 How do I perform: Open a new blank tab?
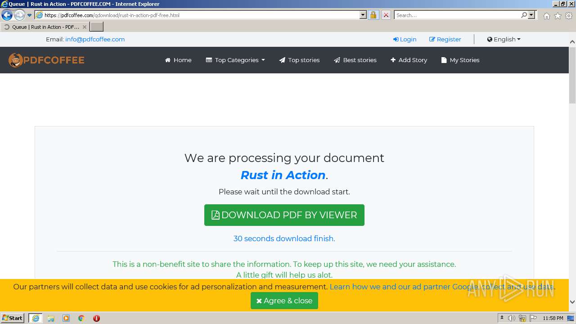click(x=97, y=27)
